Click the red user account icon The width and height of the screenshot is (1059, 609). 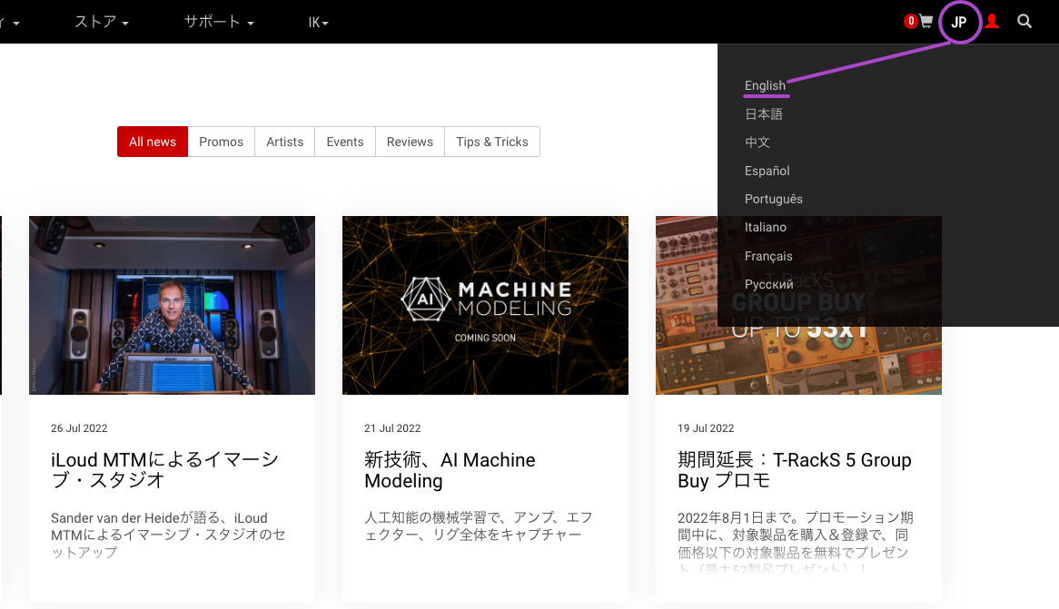click(x=992, y=22)
